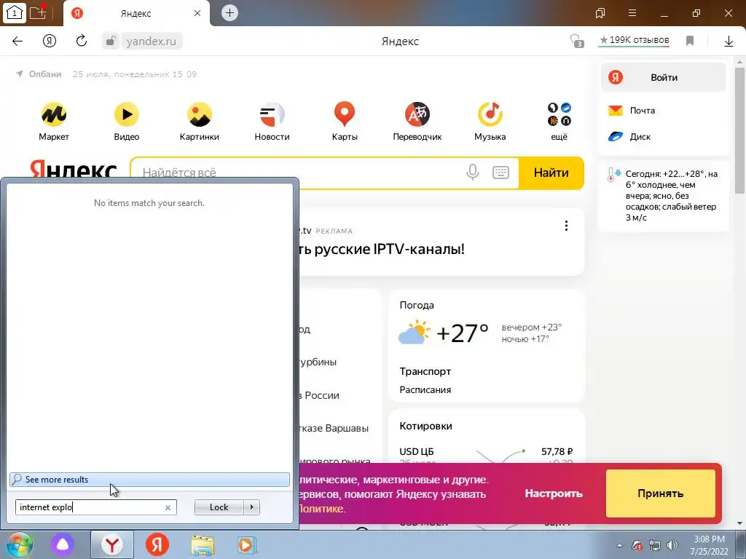Click Настроить in cookie banner
The height and width of the screenshot is (559, 746).
[x=554, y=493]
